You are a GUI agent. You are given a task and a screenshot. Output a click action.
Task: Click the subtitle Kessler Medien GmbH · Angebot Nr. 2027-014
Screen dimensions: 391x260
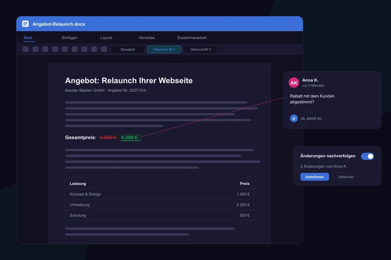click(106, 90)
